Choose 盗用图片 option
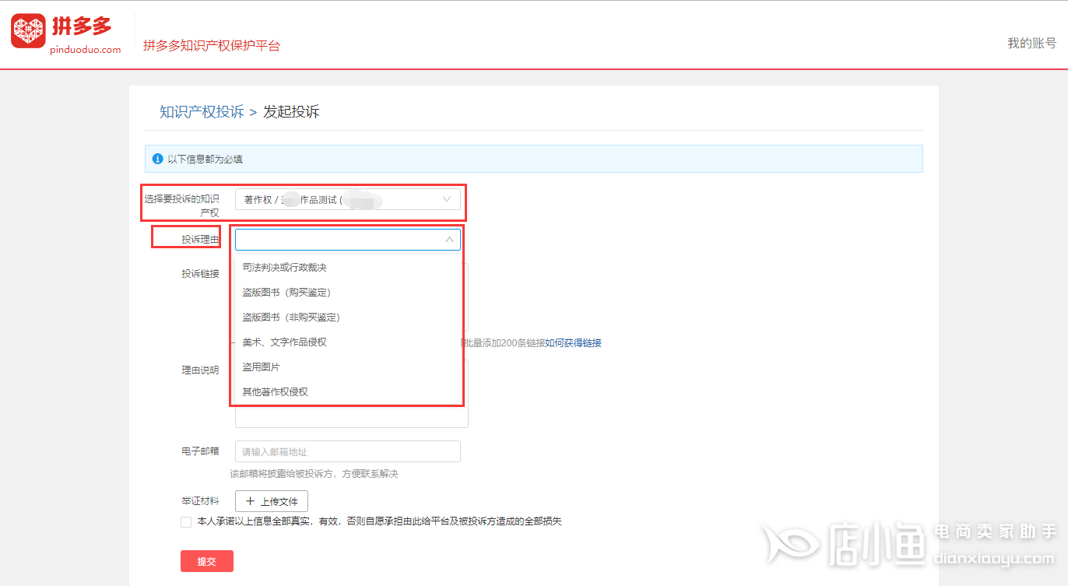 coord(347,367)
